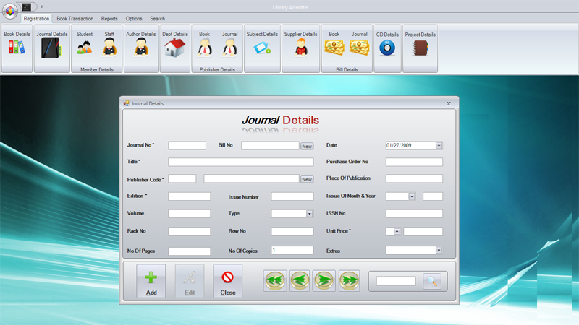Open Supplier Details person icon
The width and height of the screenshot is (579, 325).
coord(300,48)
